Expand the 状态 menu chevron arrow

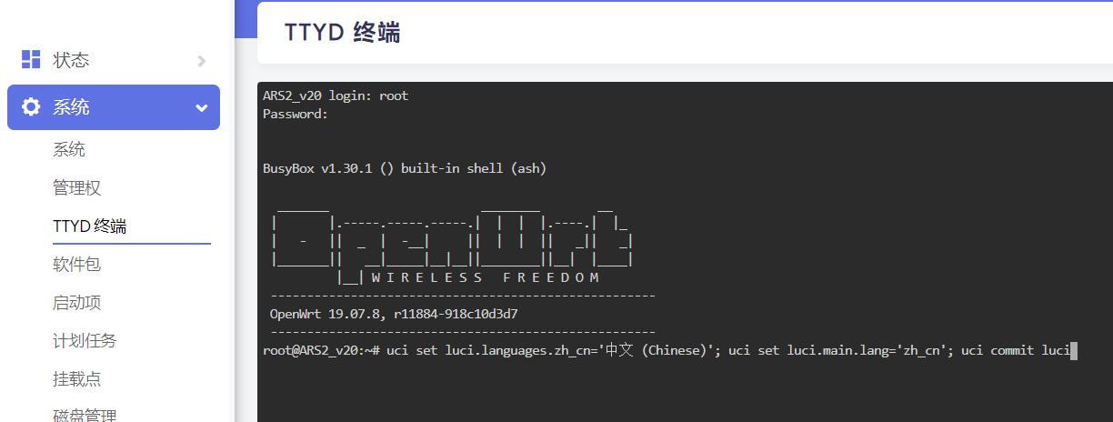tap(201, 61)
